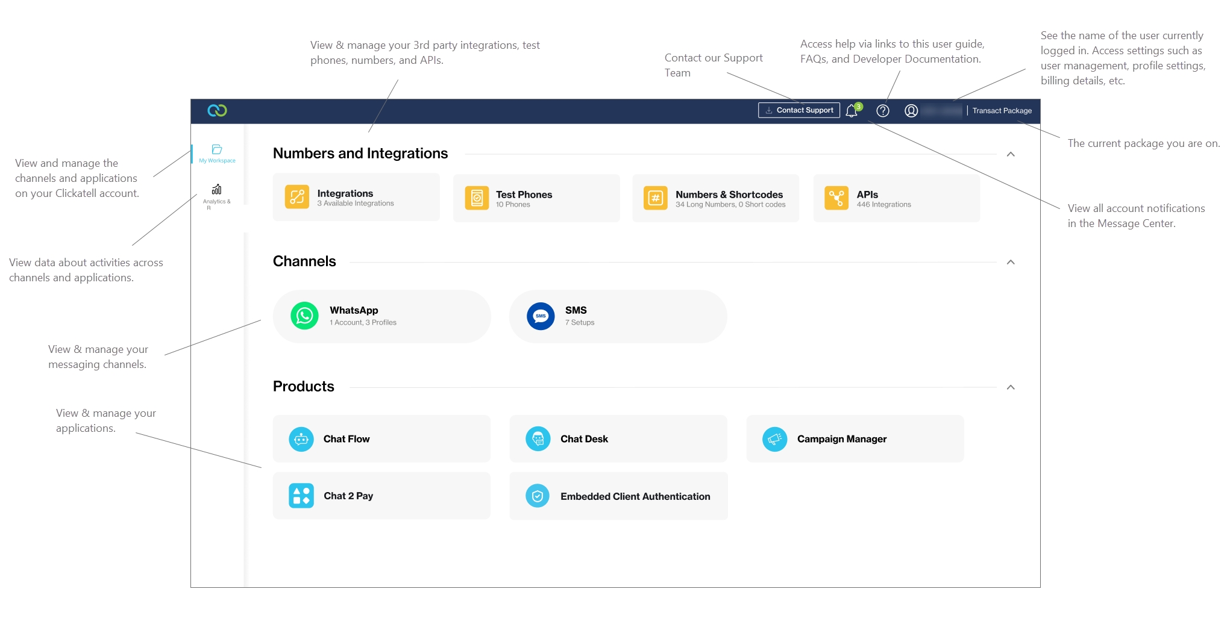The width and height of the screenshot is (1230, 636).
Task: Open the notifications bell icon
Action: 852,111
